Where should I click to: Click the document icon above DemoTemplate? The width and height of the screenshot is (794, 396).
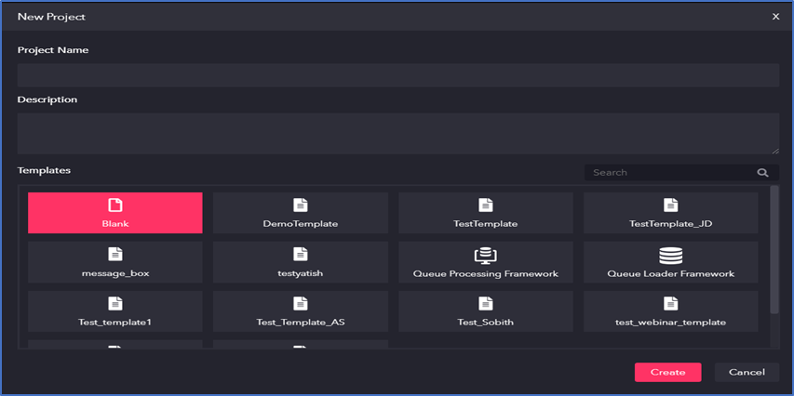pos(301,205)
